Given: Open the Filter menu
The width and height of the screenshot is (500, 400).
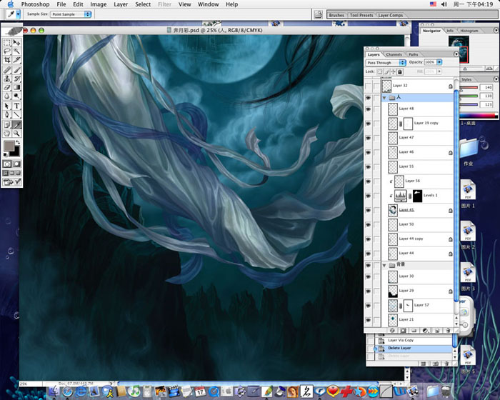Looking at the screenshot, I should (x=165, y=4).
